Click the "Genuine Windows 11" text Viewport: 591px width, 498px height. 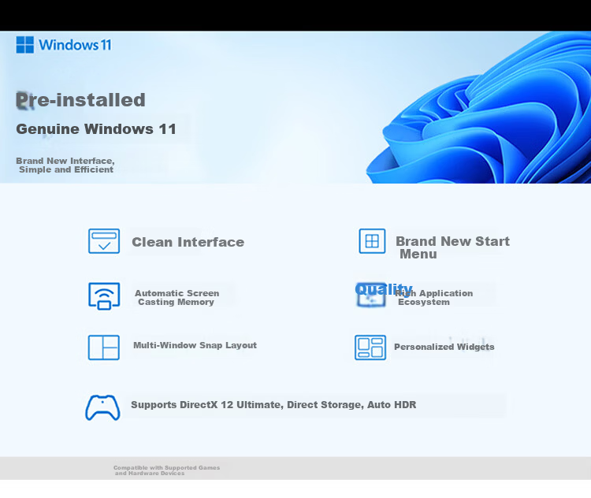tap(96, 129)
